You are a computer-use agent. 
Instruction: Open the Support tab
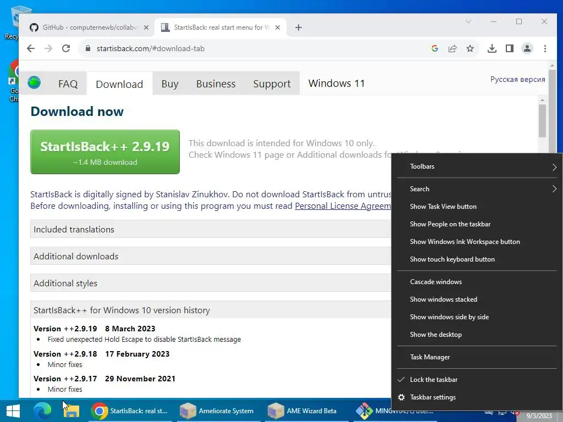pyautogui.click(x=272, y=84)
